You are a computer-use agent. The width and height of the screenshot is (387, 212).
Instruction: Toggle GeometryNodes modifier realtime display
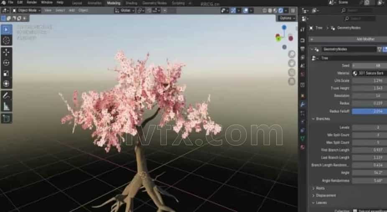(x=385, y=49)
